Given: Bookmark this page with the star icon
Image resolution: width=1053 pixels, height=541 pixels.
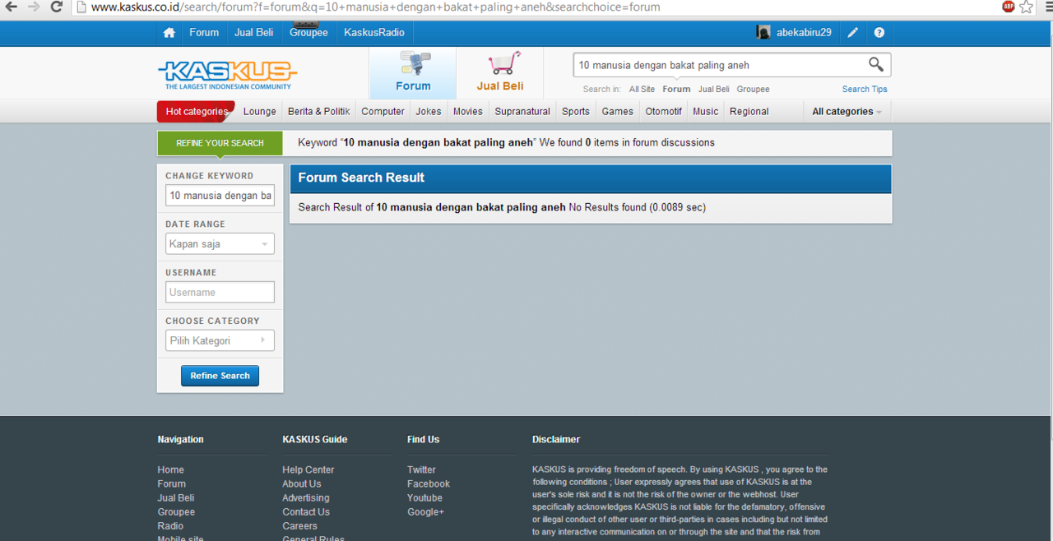Looking at the screenshot, I should [1027, 7].
